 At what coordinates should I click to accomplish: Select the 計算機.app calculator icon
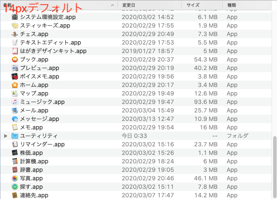[x=15, y=161]
